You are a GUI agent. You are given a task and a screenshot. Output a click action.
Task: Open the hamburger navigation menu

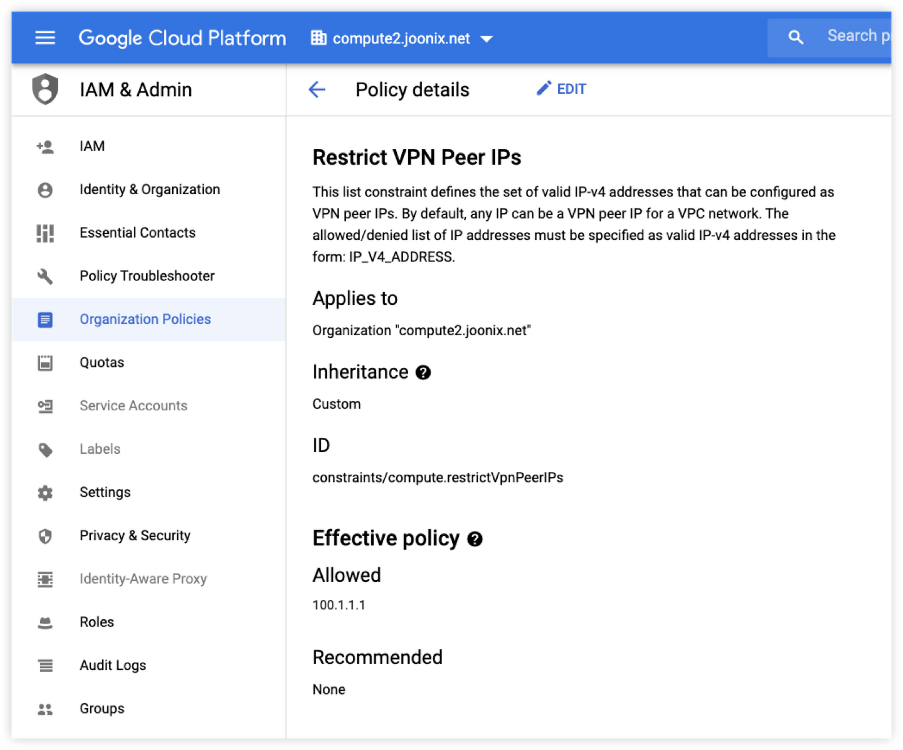point(45,38)
